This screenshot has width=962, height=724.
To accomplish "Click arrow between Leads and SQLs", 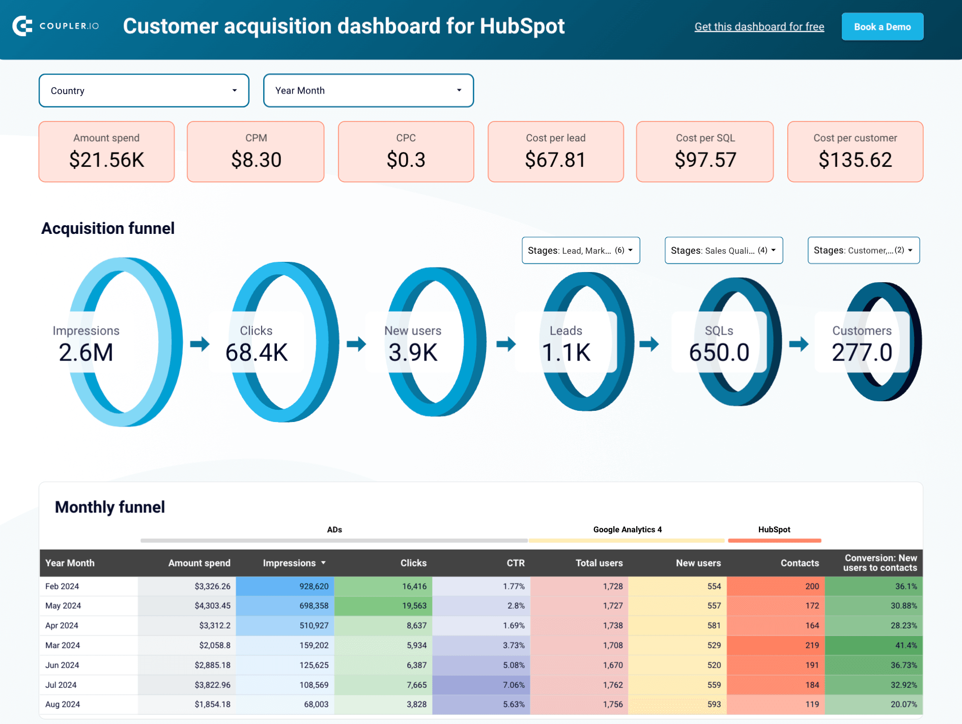I will [x=649, y=344].
